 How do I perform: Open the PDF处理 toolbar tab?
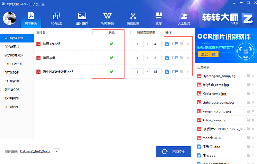(57, 19)
